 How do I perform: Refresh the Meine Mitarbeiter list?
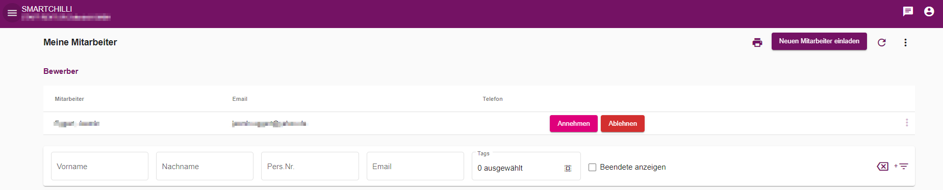(882, 42)
